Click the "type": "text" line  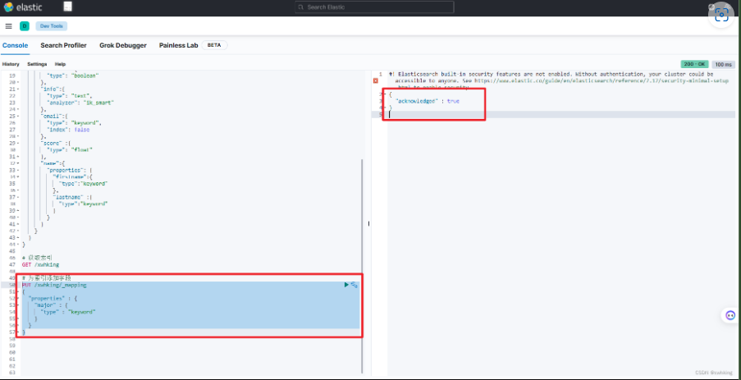69,95
